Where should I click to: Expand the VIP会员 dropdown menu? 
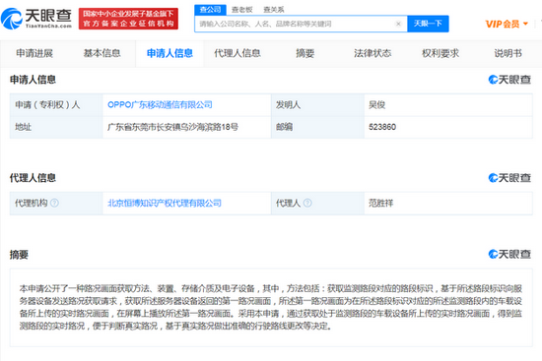(x=507, y=24)
